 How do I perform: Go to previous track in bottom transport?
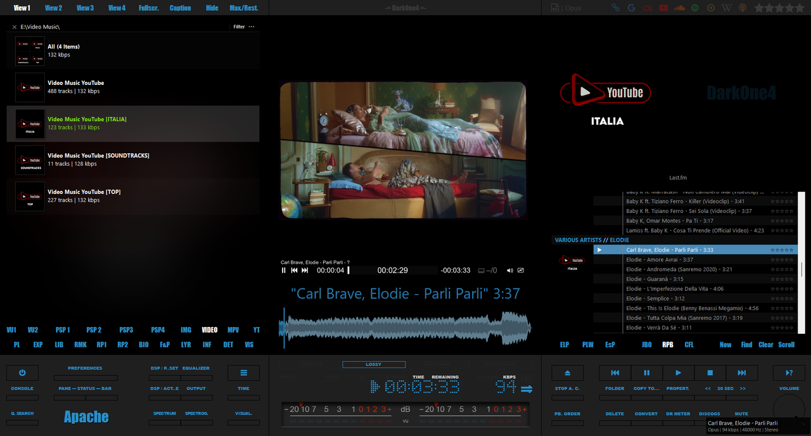tap(615, 373)
